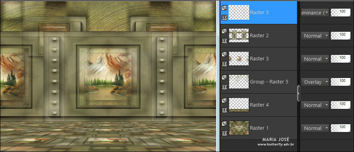This screenshot has height=152, width=354.
Task: Click the Raster 3 layer type icon
Action: click(x=224, y=54)
